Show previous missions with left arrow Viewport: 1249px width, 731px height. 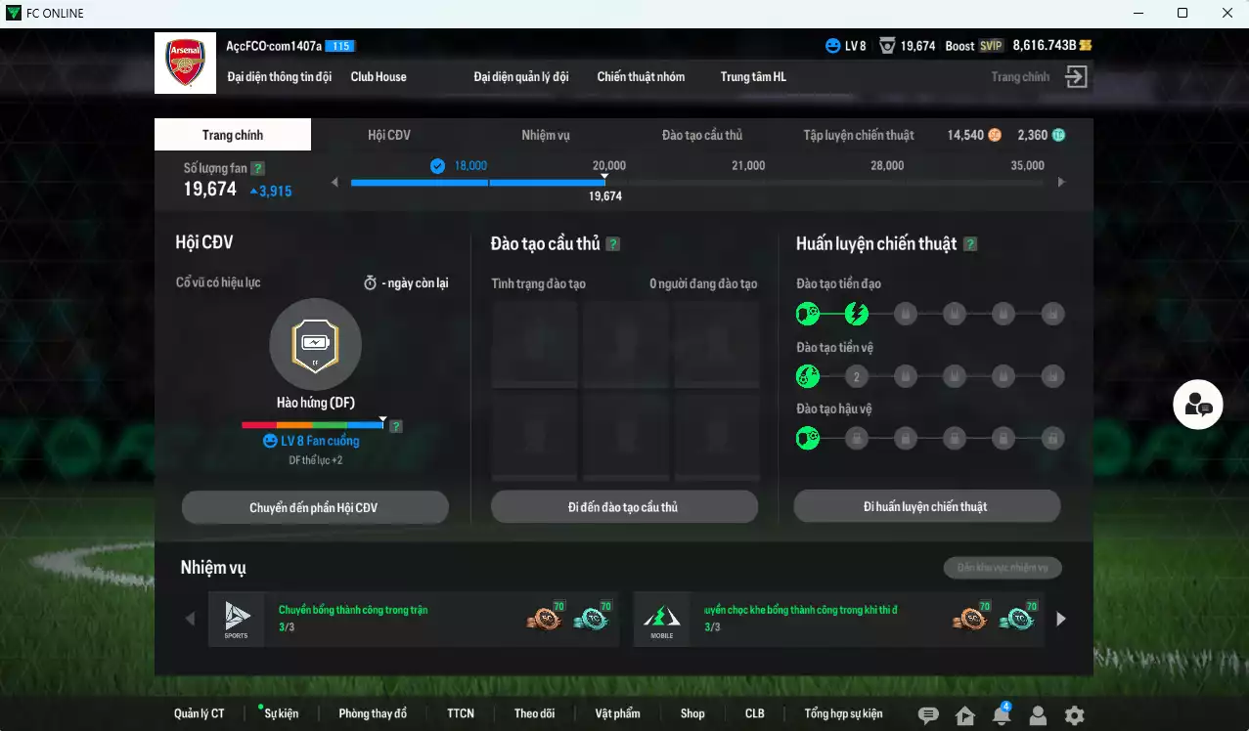190,619
